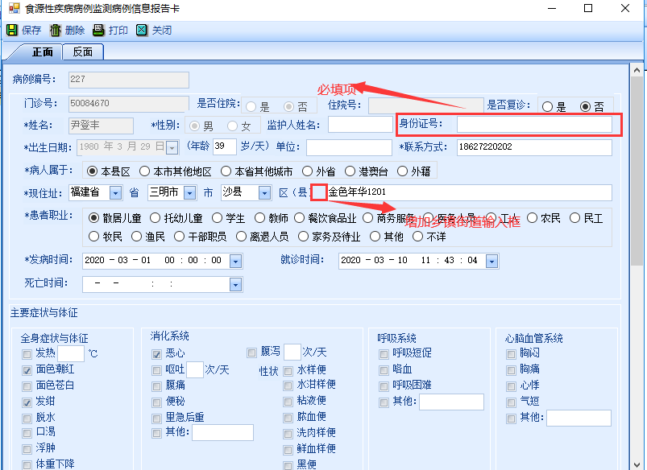
Task: Select the 本省其他城市 radio option
Action: tap(226, 171)
